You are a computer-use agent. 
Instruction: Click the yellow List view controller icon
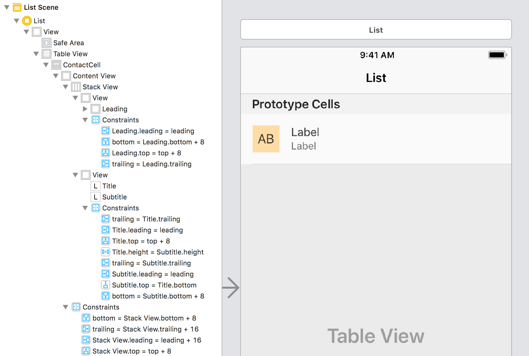click(x=27, y=21)
